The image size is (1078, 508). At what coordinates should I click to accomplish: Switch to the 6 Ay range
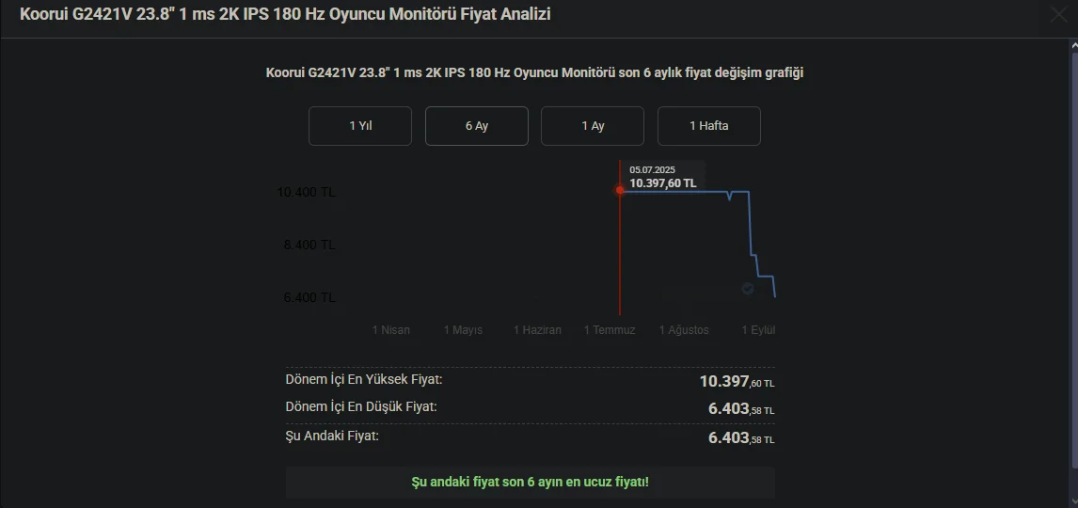(x=477, y=126)
